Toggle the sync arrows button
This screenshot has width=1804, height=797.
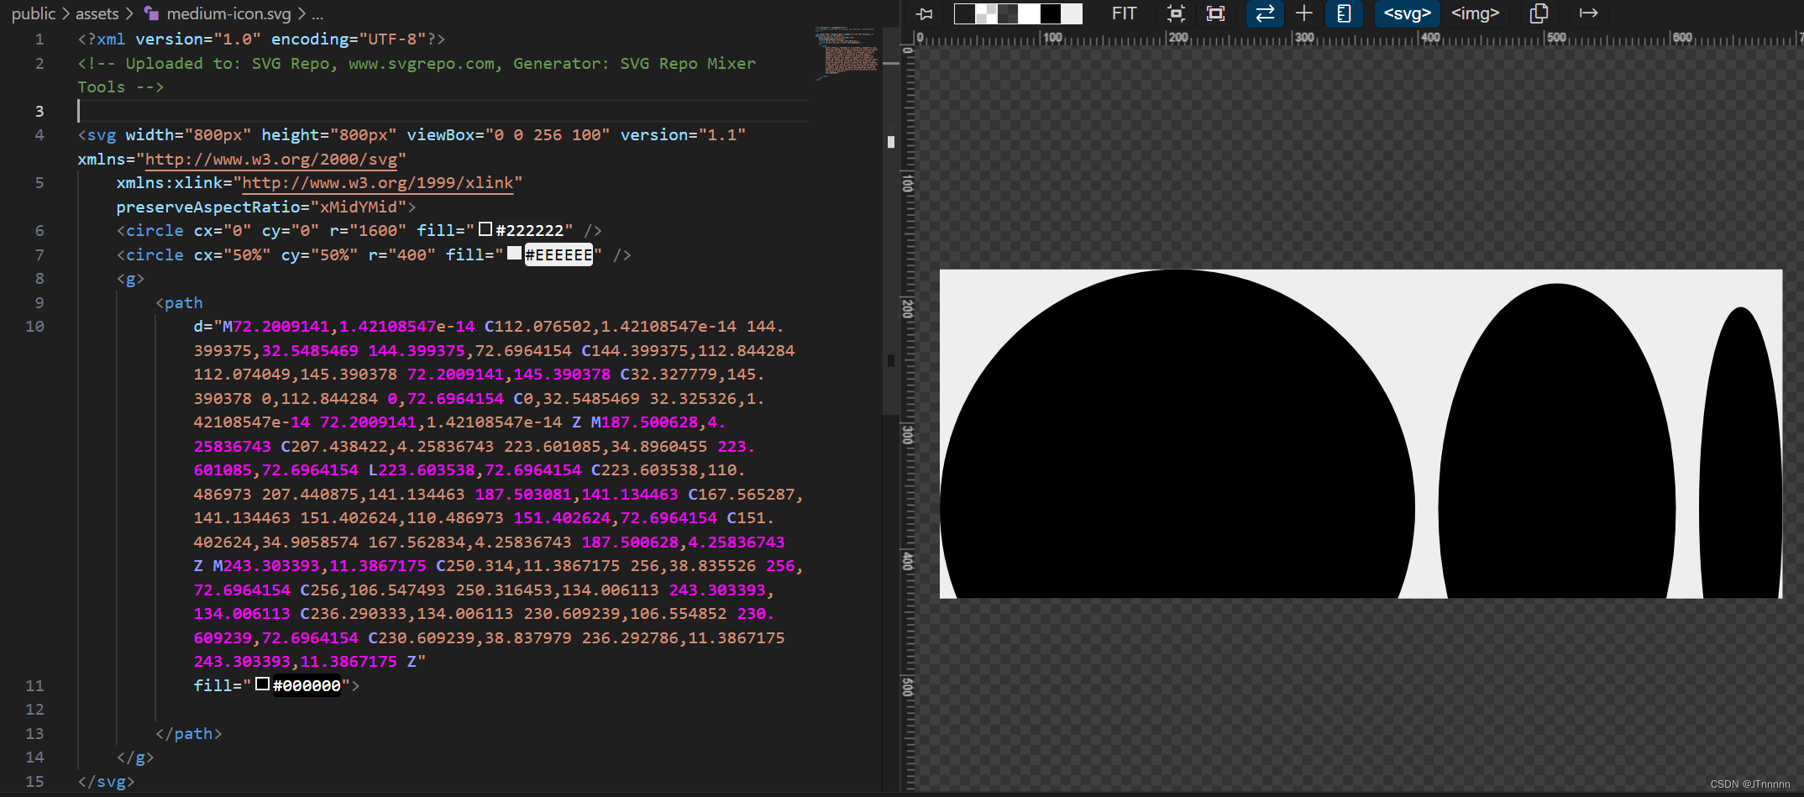pyautogui.click(x=1265, y=13)
